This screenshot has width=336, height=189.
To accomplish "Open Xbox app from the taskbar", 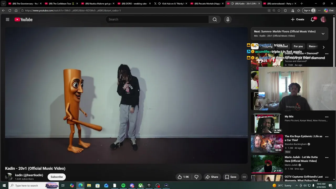I will pyautogui.click(x=141, y=186).
